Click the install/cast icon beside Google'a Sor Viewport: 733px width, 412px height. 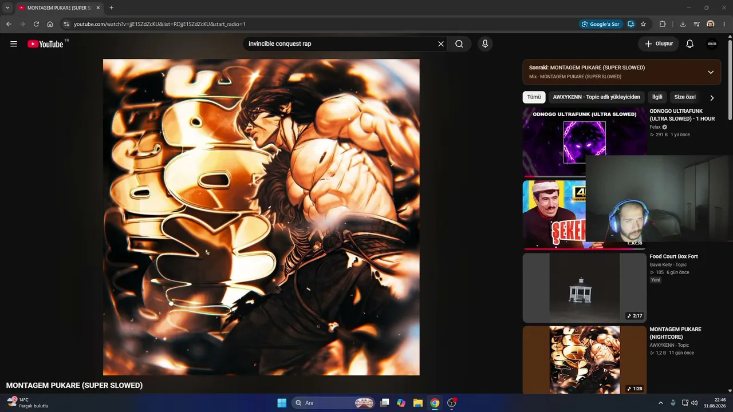630,24
